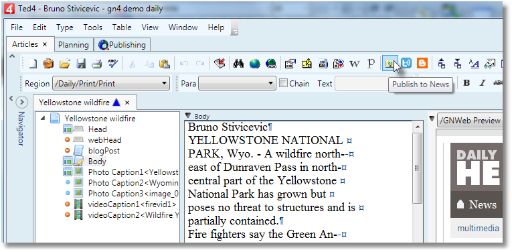Collapse the Yellowstone wildfire tree node

pyautogui.click(x=43, y=119)
